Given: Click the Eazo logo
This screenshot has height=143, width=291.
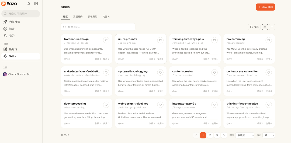Looking at the screenshot, I should [9, 4].
